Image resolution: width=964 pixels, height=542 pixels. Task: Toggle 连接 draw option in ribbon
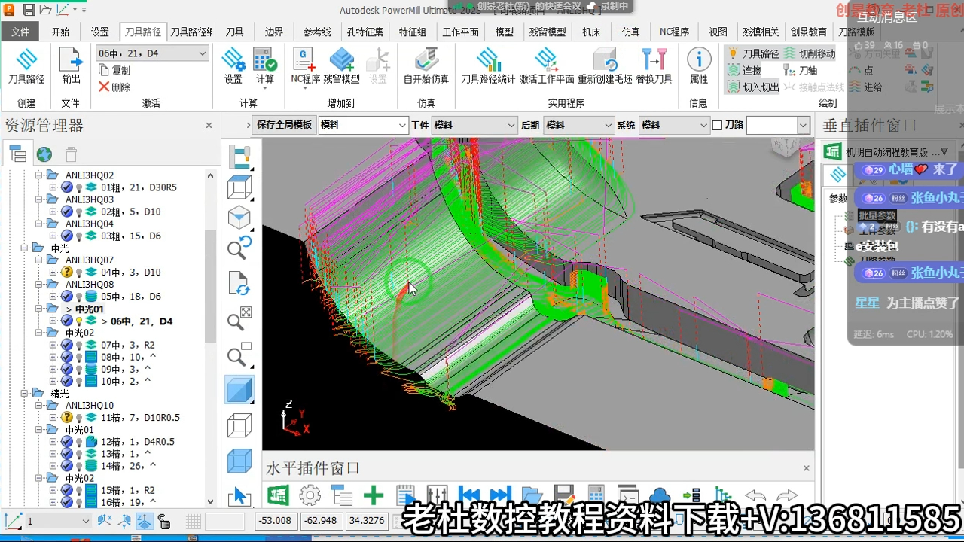tap(744, 70)
